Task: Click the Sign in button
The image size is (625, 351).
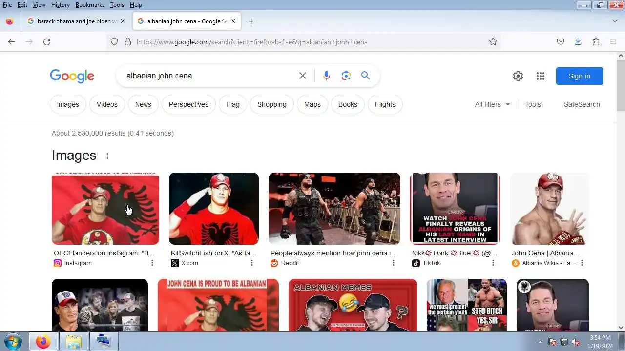Action: point(580,76)
